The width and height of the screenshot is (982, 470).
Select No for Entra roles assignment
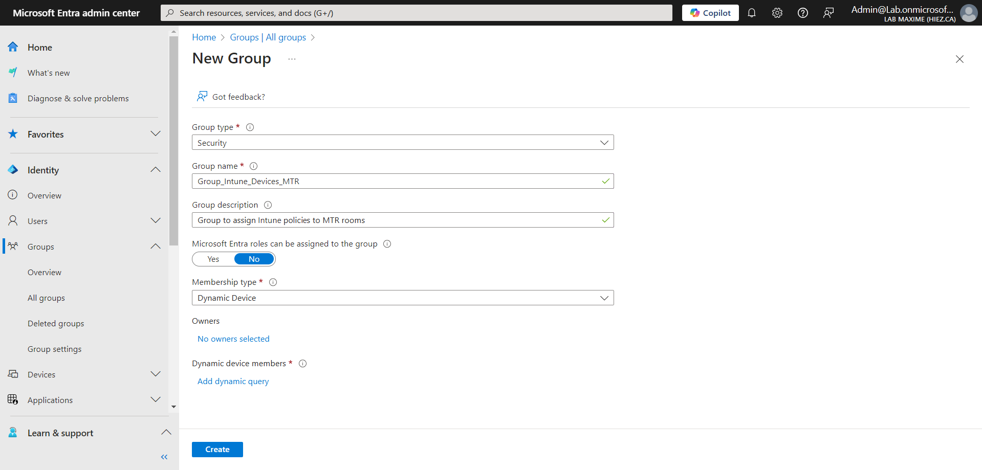coord(254,259)
